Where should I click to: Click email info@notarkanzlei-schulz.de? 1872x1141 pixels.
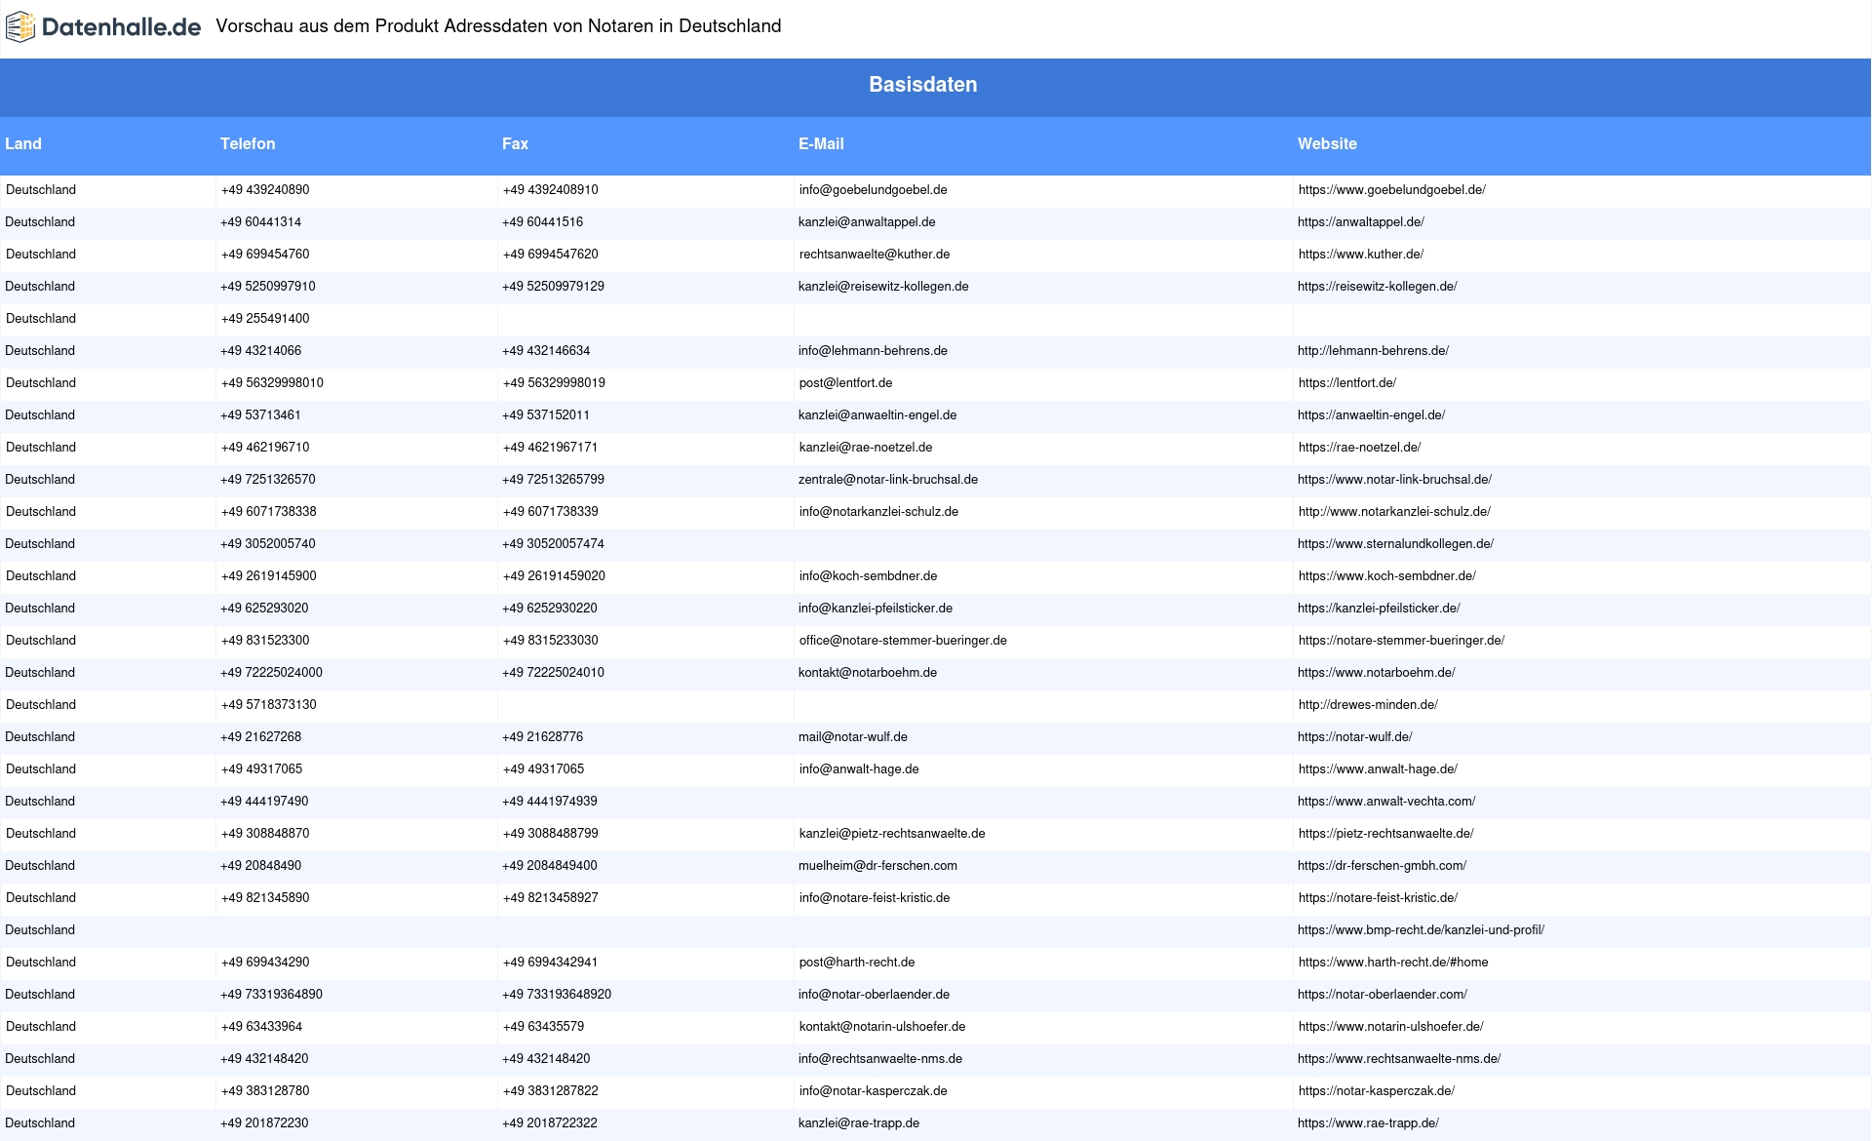pos(878,512)
